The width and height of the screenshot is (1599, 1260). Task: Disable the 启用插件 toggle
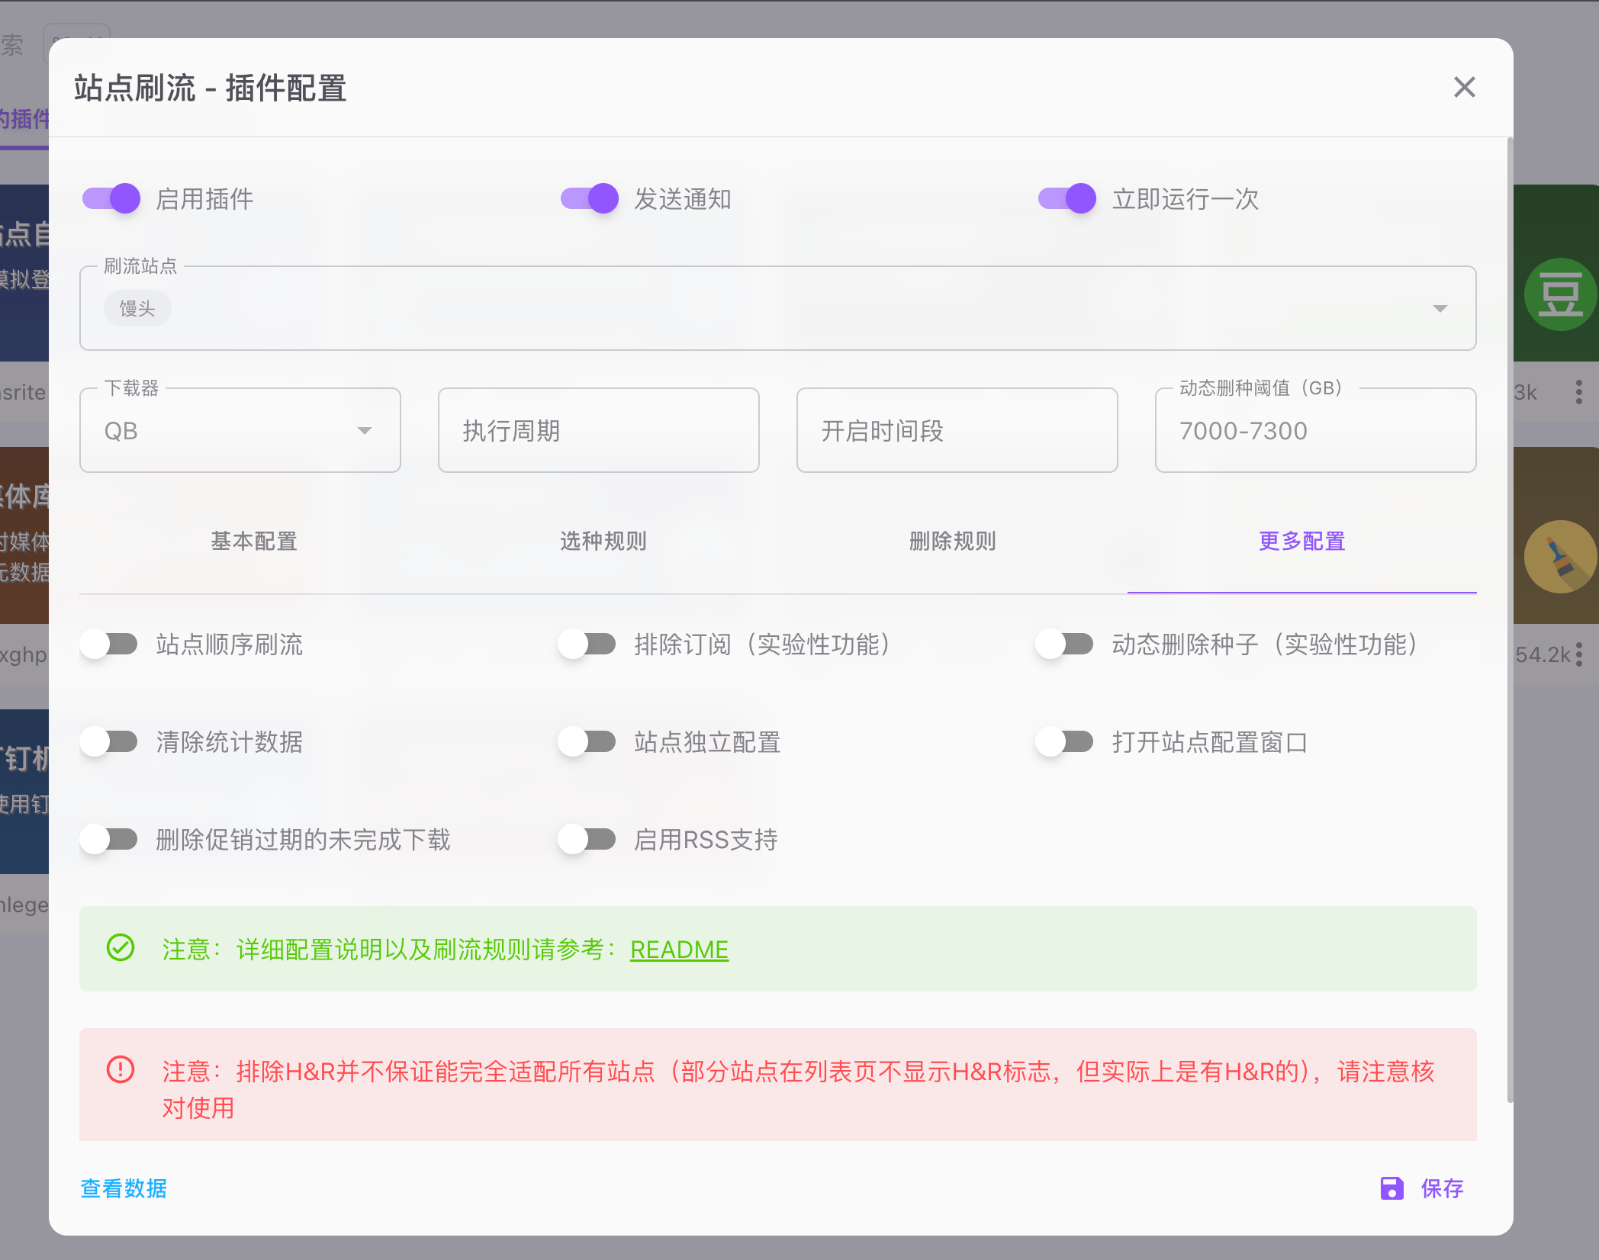(x=111, y=199)
